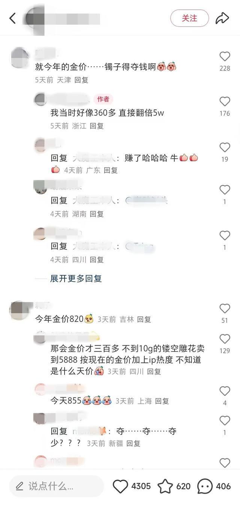Reply to the author's Zhejiang comment
The height and width of the screenshot is (506, 240).
tap(96, 126)
